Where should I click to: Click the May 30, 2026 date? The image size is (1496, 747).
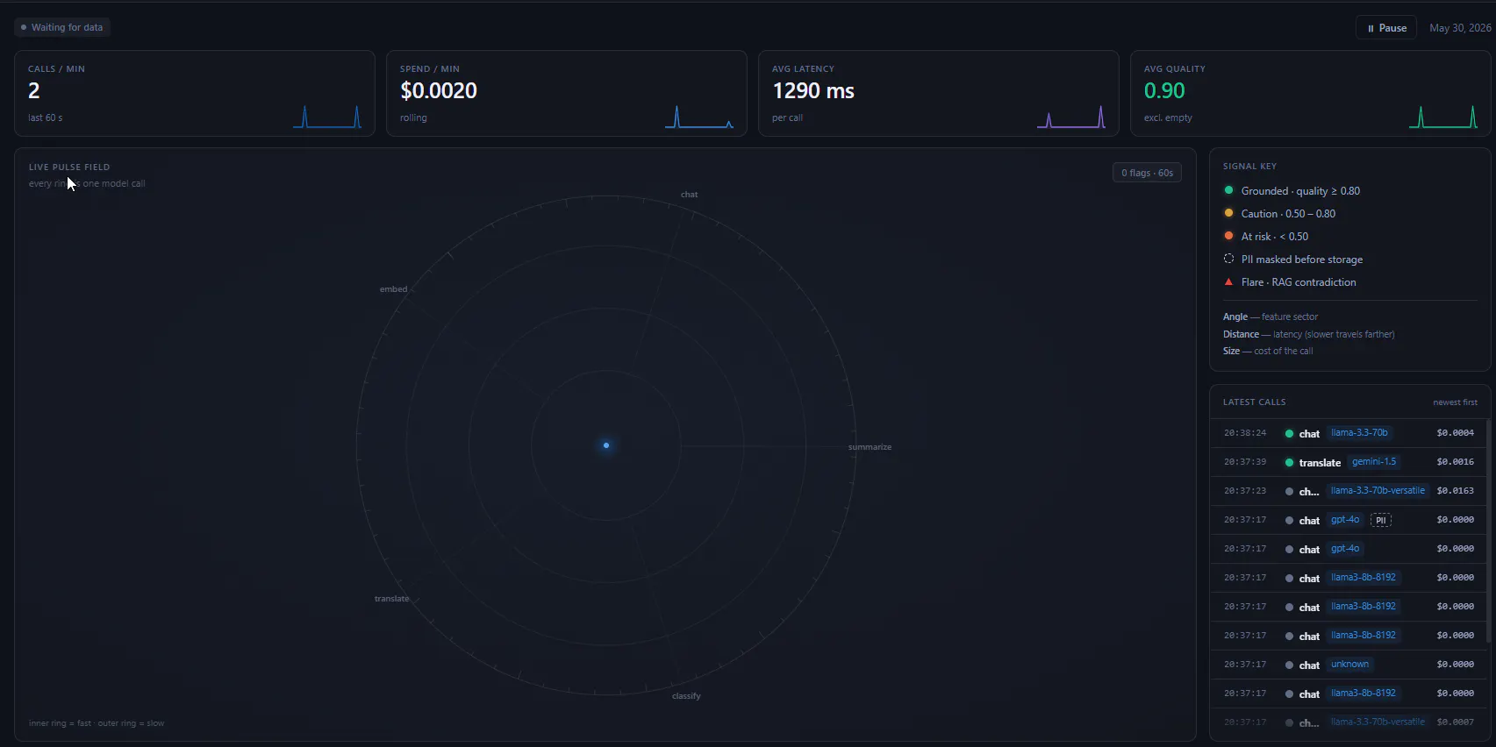tap(1460, 28)
